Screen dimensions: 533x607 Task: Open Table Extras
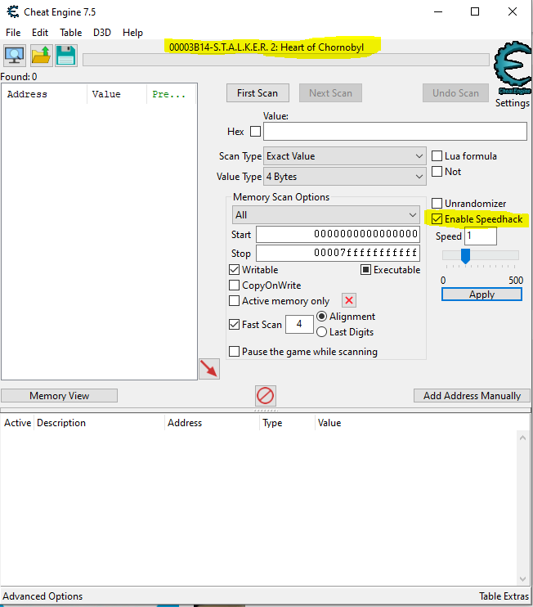click(x=504, y=596)
